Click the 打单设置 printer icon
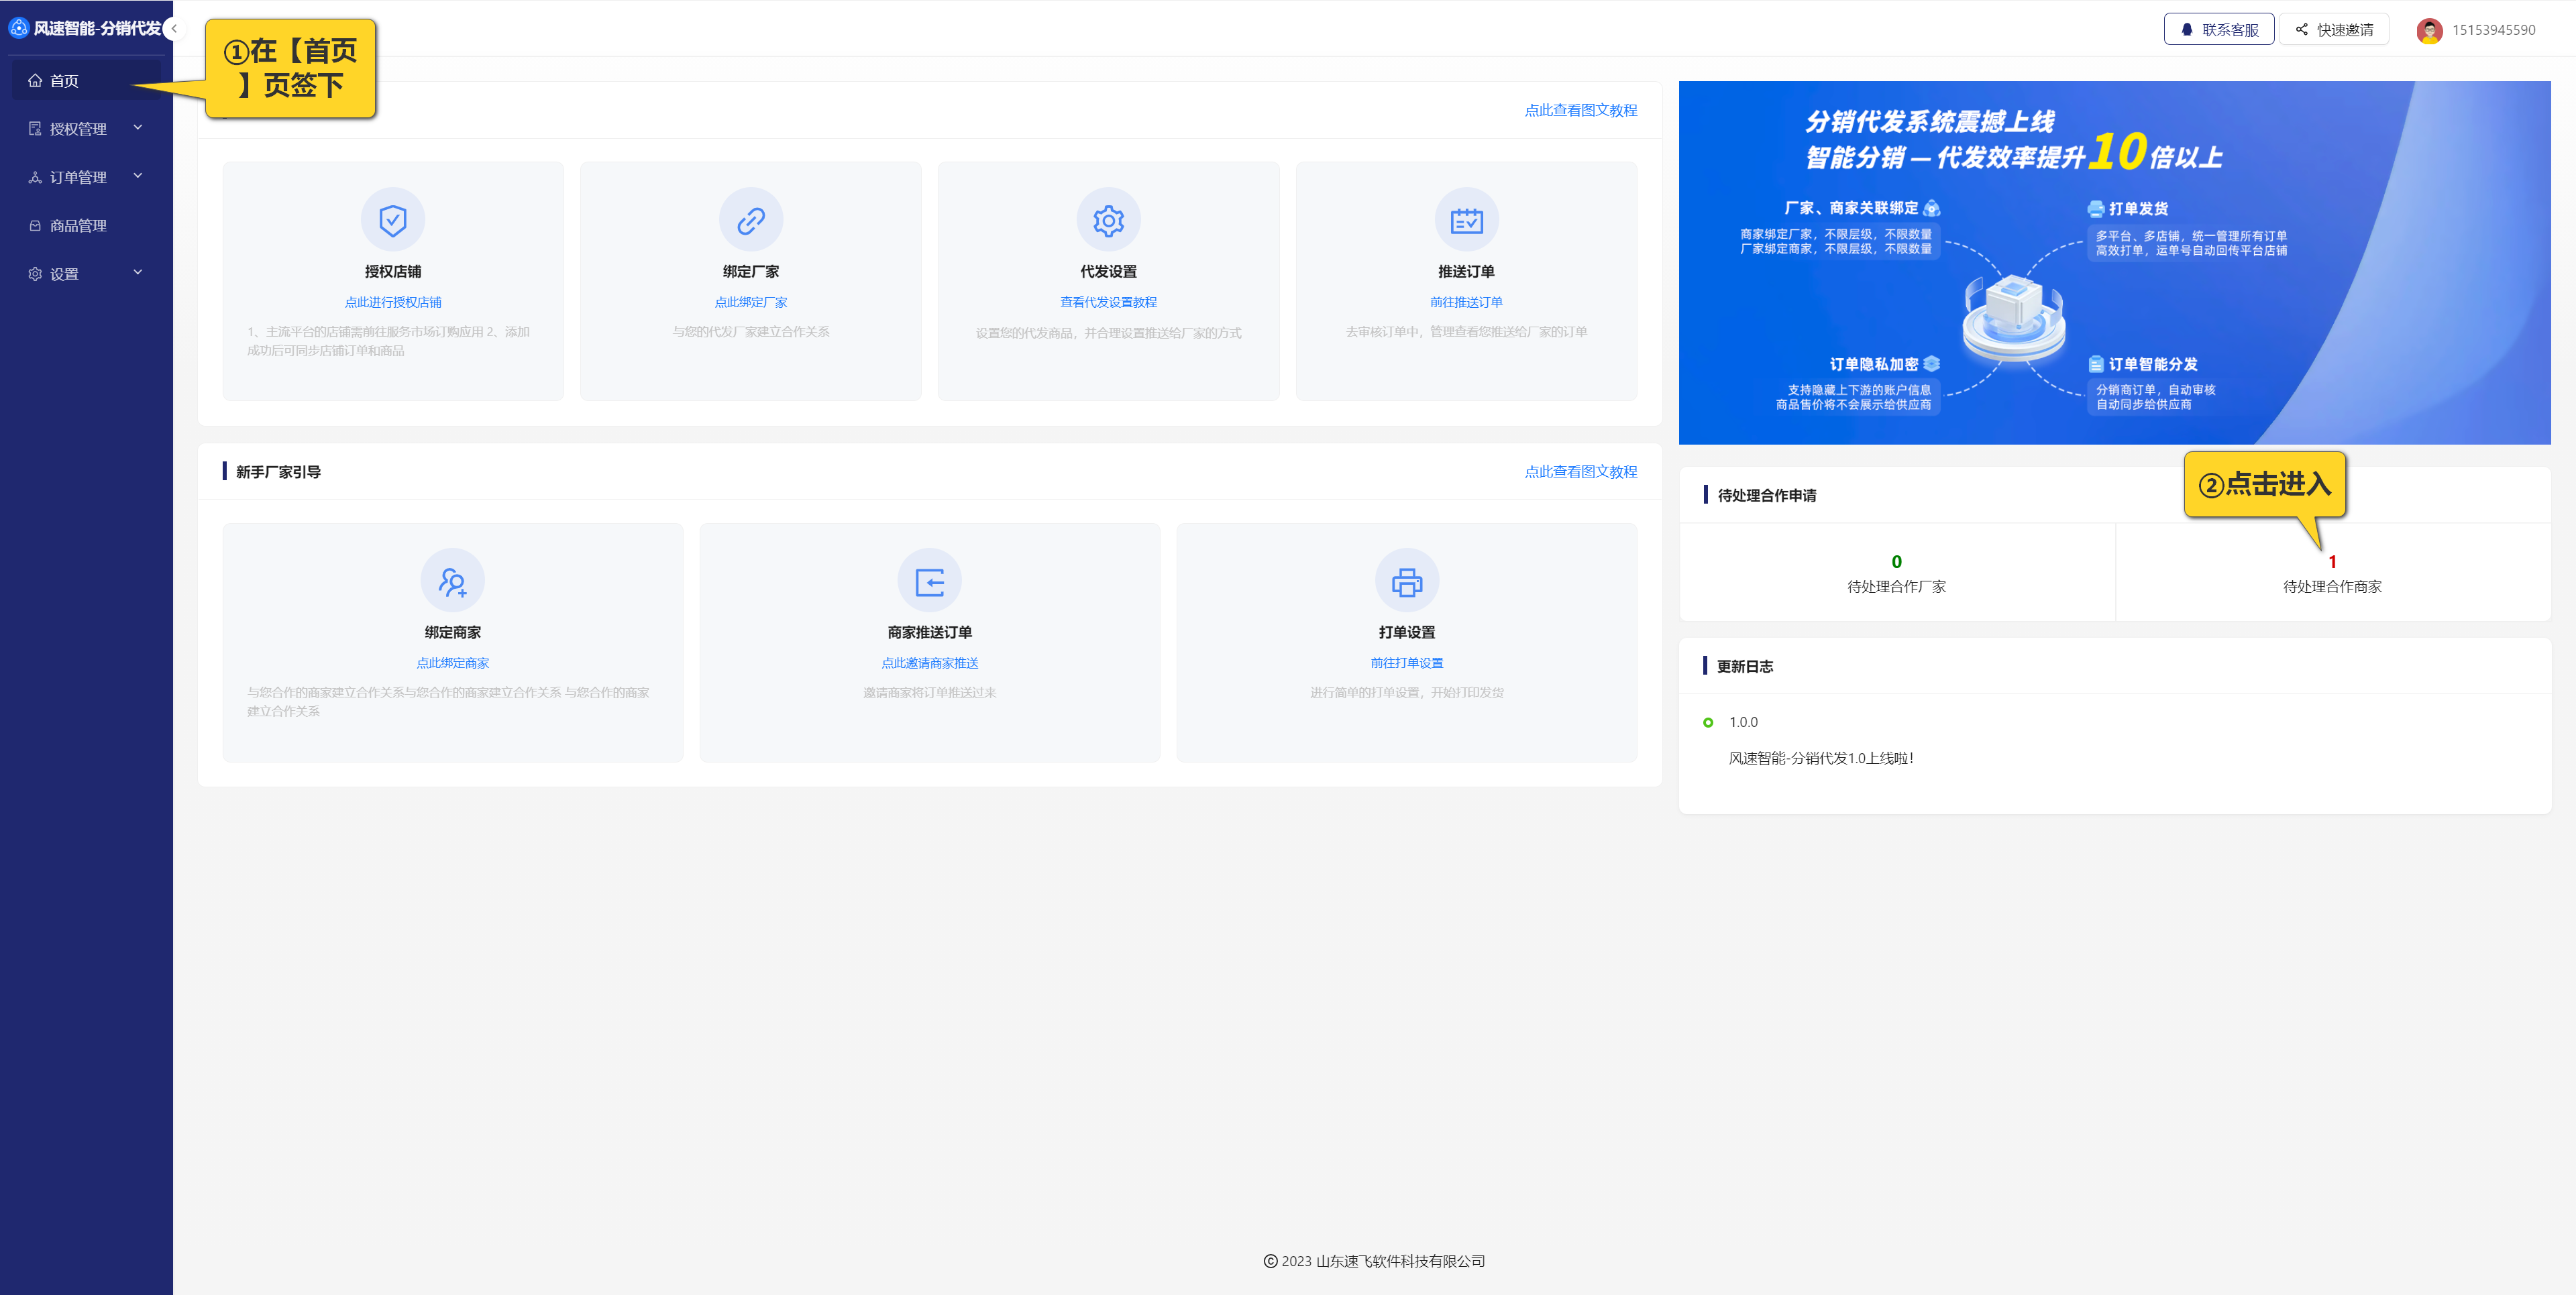The width and height of the screenshot is (2576, 1295). point(1406,581)
